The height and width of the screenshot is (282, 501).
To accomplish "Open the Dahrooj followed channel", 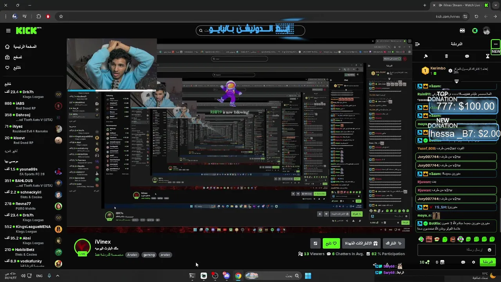I will tap(33, 117).
